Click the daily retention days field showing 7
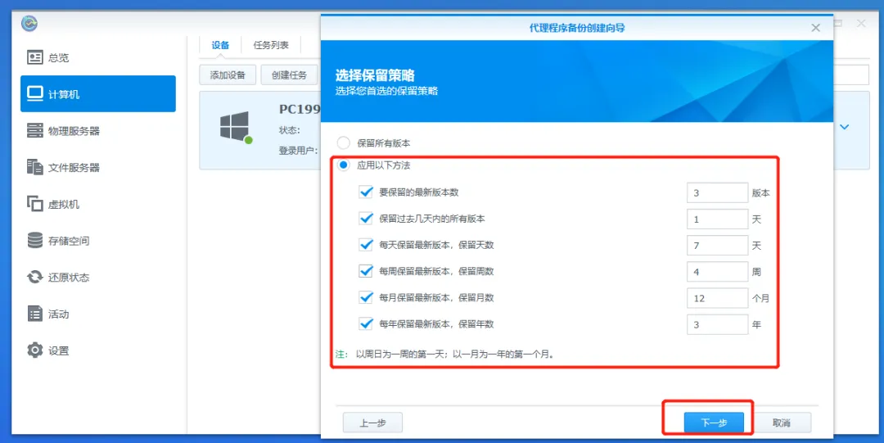Image resolution: width=884 pixels, height=443 pixels. click(x=717, y=246)
